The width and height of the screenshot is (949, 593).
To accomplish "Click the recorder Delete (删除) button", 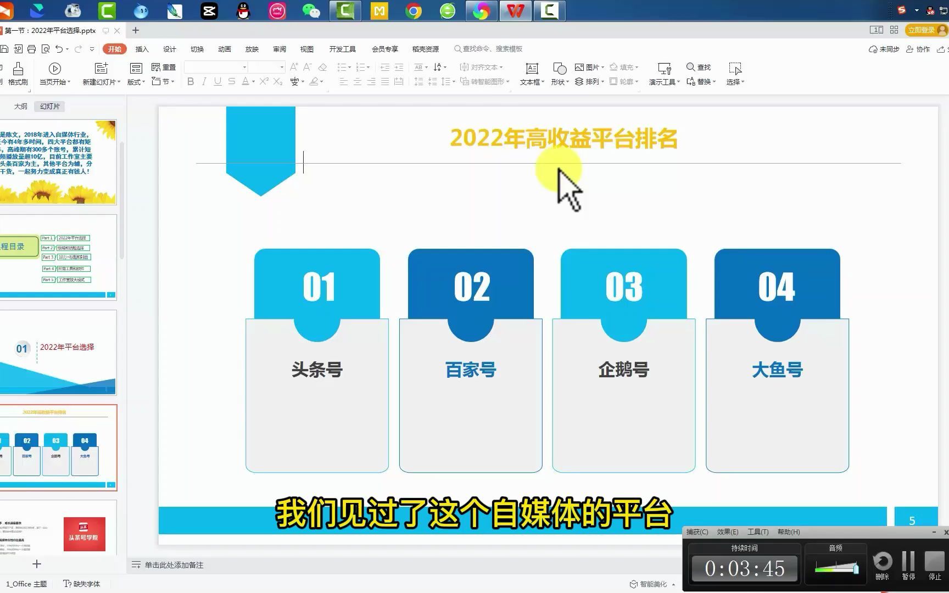I will click(882, 566).
